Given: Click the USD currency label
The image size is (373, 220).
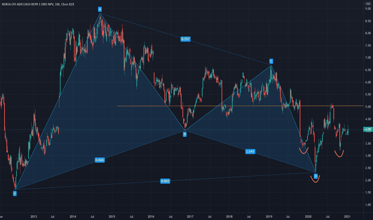Looking at the screenshot, I should (x=368, y=4).
